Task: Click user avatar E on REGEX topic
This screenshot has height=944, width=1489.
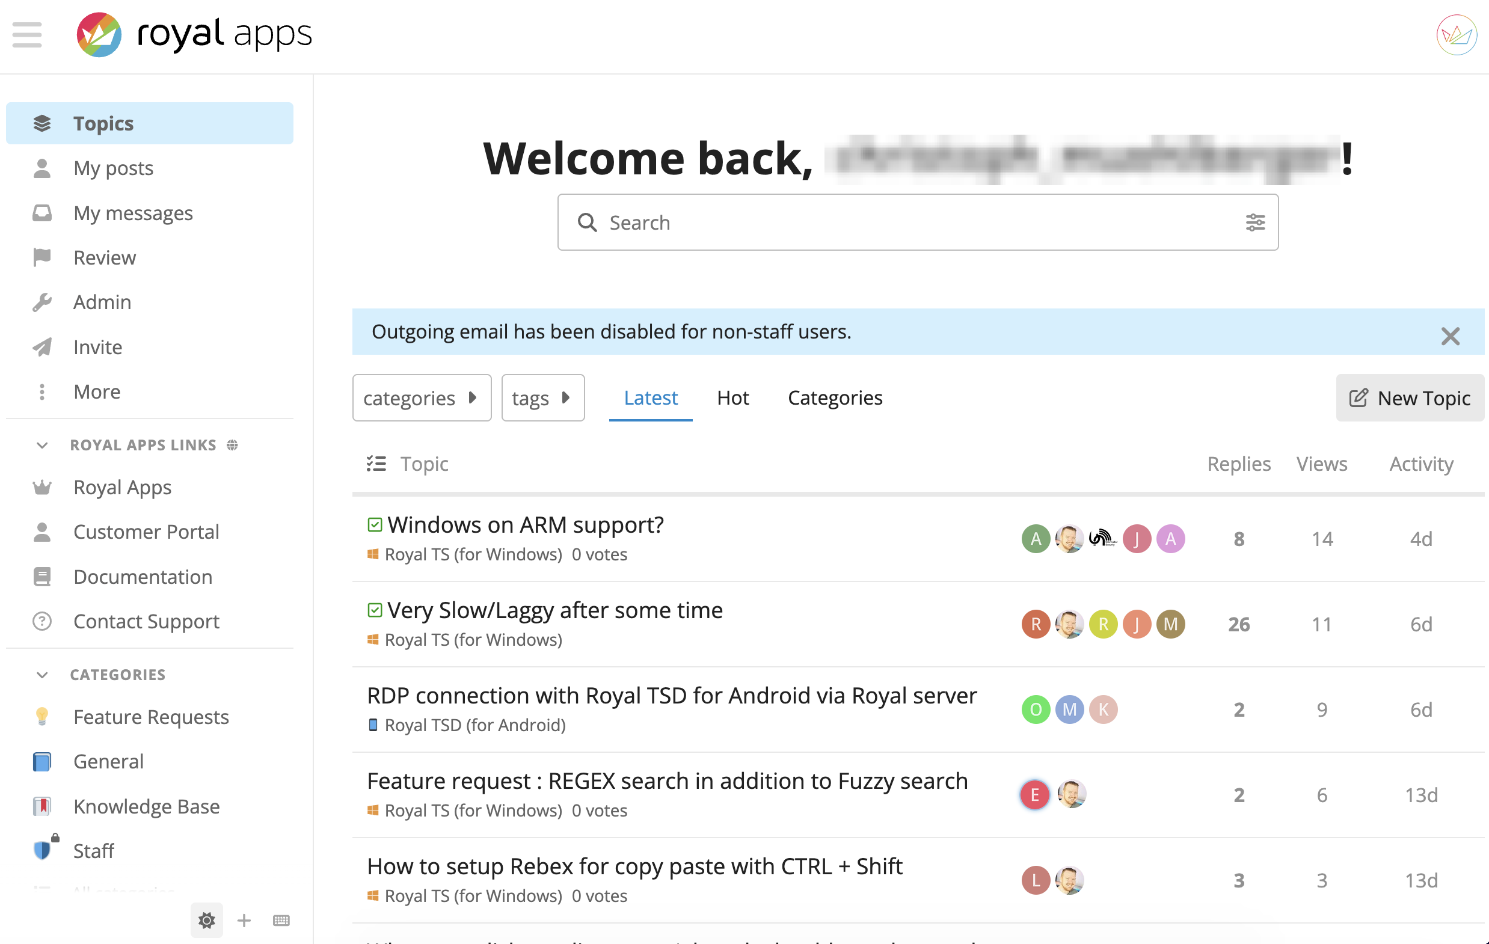Action: [x=1035, y=795]
